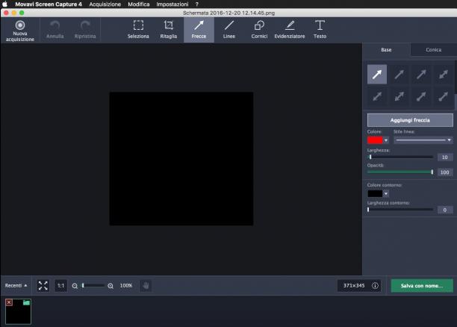The width and height of the screenshot is (457, 327).
Task: Open the Cornici frames tool
Action: tap(259, 30)
